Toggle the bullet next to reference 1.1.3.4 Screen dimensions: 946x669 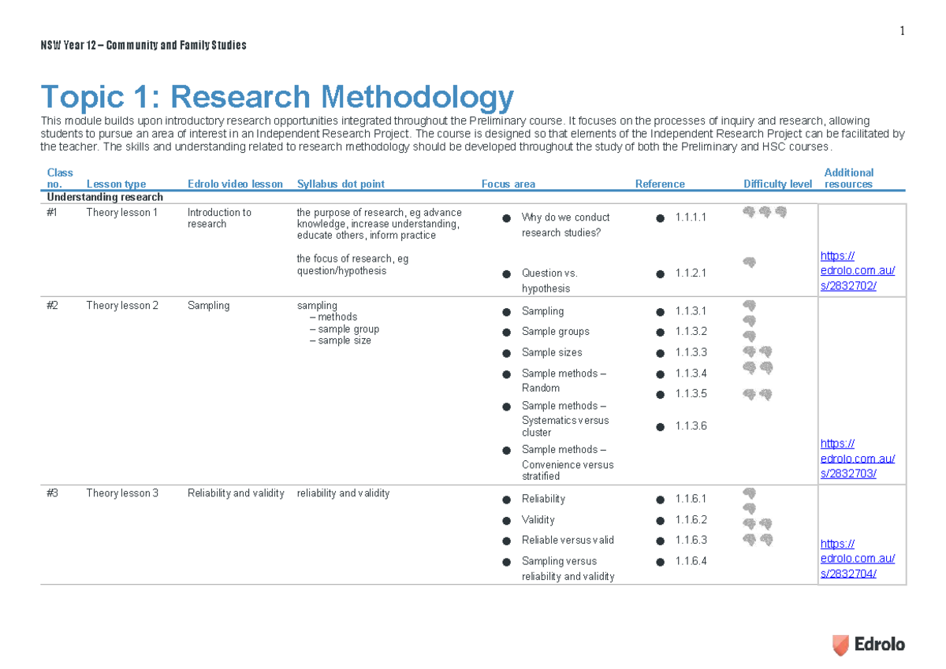click(x=661, y=373)
